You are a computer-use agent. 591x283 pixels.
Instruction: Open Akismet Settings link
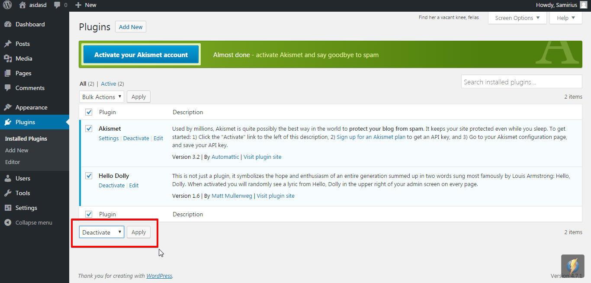point(109,138)
